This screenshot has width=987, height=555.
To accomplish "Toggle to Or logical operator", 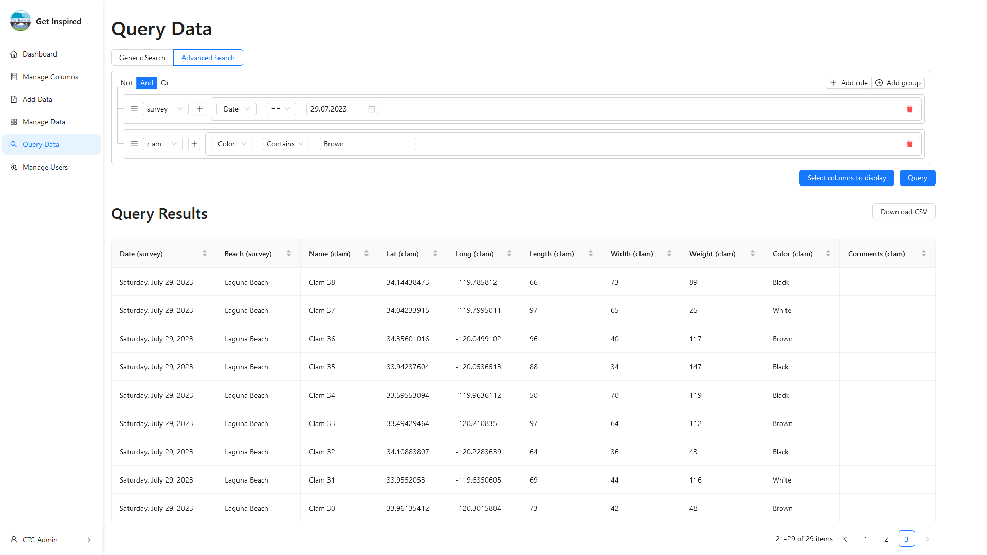I will [164, 83].
